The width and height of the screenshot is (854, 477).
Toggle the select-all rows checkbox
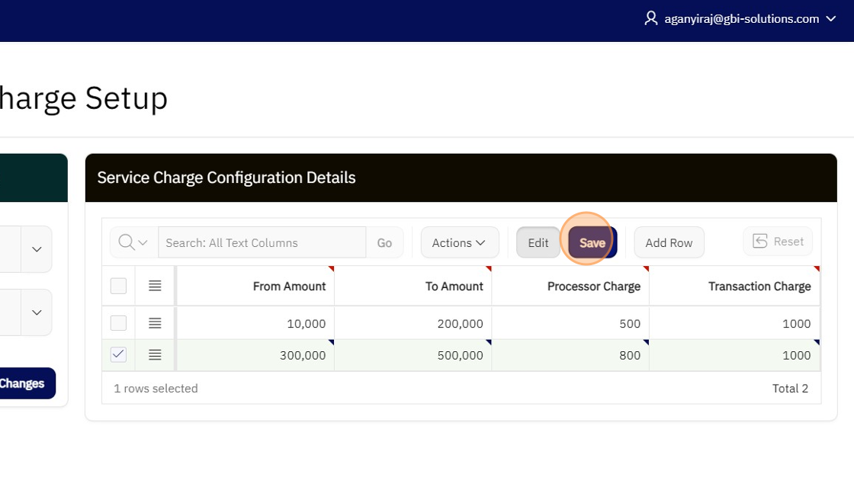point(118,286)
